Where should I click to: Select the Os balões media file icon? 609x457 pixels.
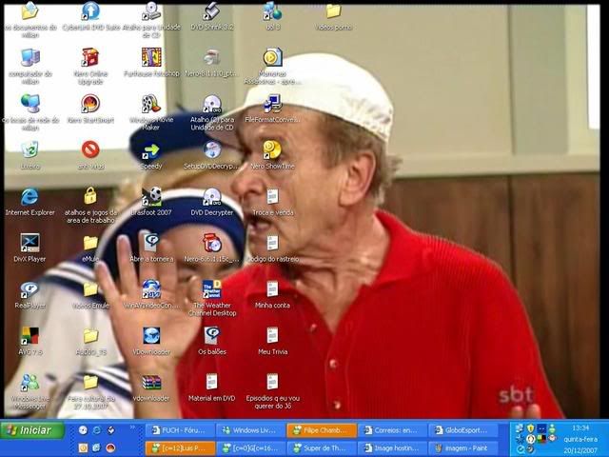pos(211,336)
